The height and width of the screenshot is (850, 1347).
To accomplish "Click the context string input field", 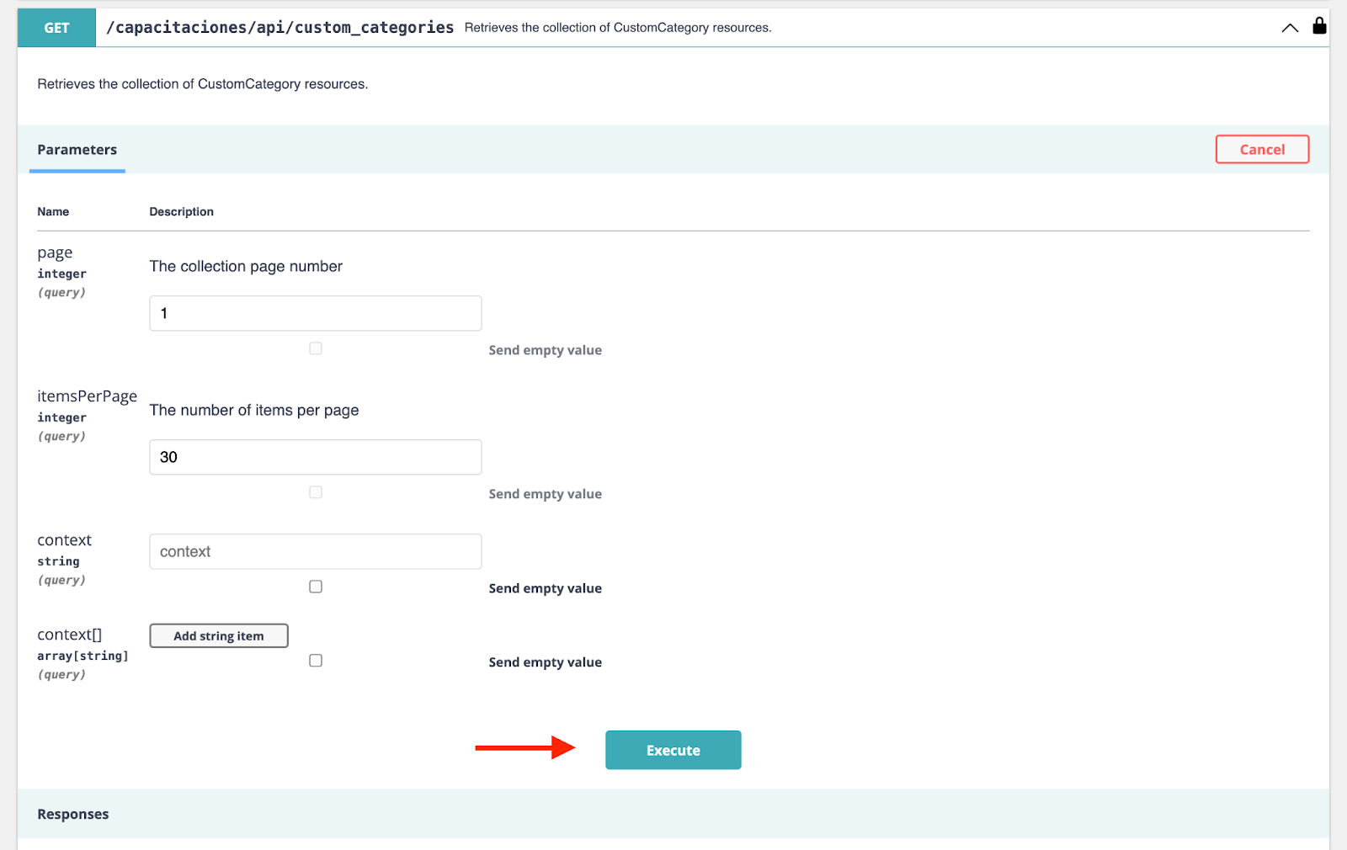I will point(315,551).
